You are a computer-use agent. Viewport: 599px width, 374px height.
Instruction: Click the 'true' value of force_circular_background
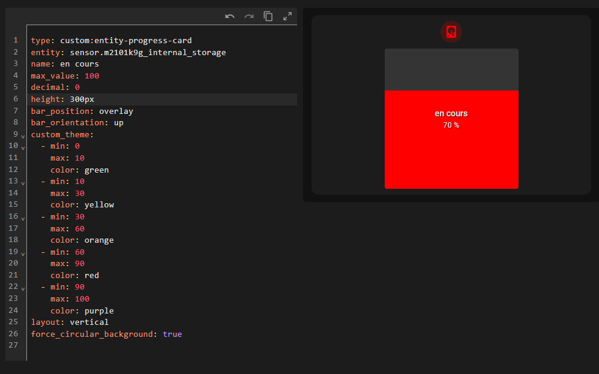tap(172, 334)
